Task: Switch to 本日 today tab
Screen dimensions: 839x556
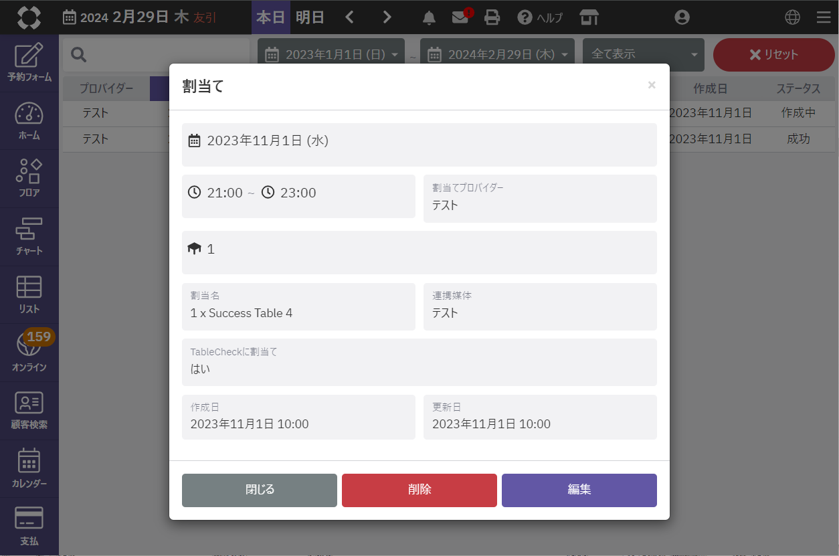Action: (271, 17)
